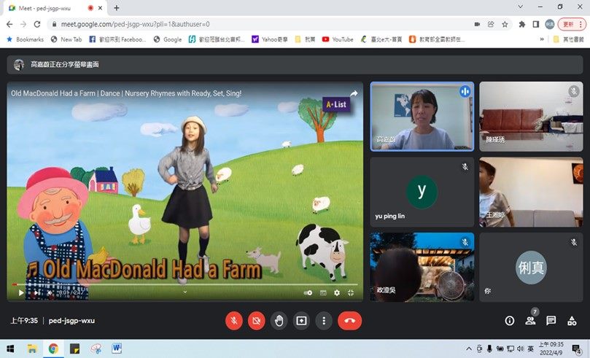Click the Meet address bar URL
This screenshot has width=590, height=358.
[x=146, y=23]
